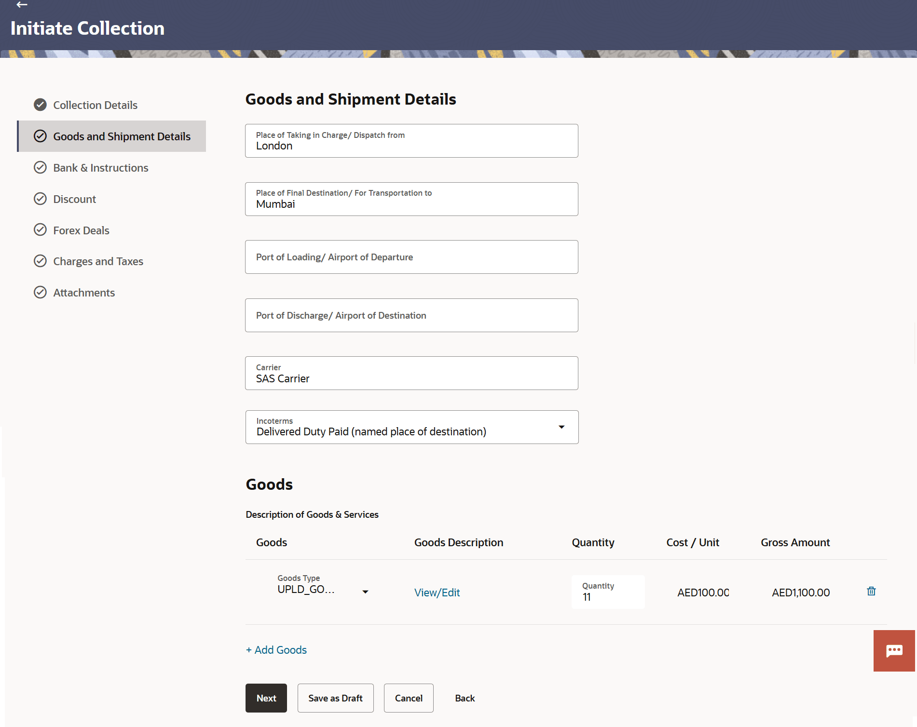This screenshot has width=917, height=727.
Task: Expand the Incoterms dropdown
Action: point(561,427)
